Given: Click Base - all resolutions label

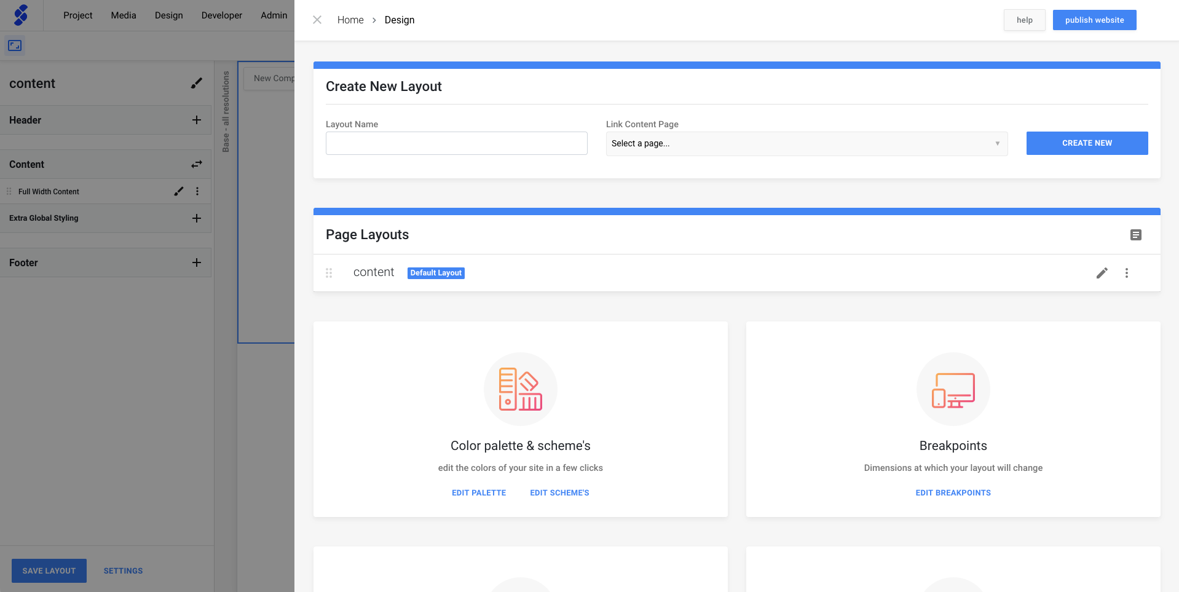Looking at the screenshot, I should (226, 111).
